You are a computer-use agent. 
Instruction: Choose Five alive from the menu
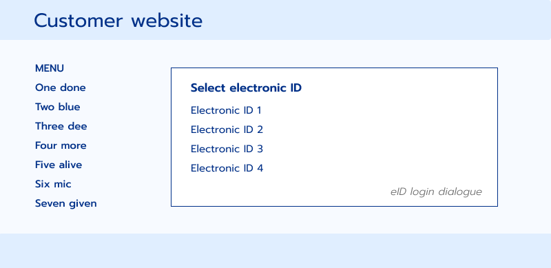[59, 165]
